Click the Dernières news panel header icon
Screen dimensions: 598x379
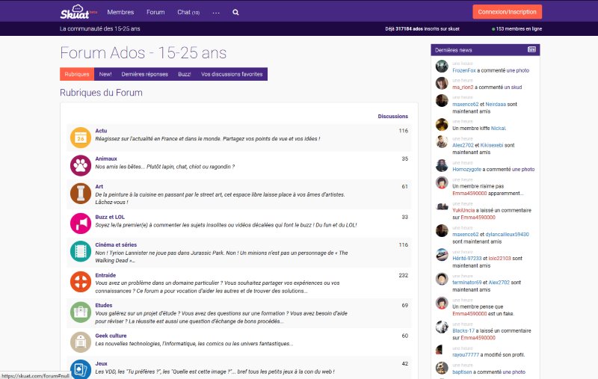(x=531, y=49)
